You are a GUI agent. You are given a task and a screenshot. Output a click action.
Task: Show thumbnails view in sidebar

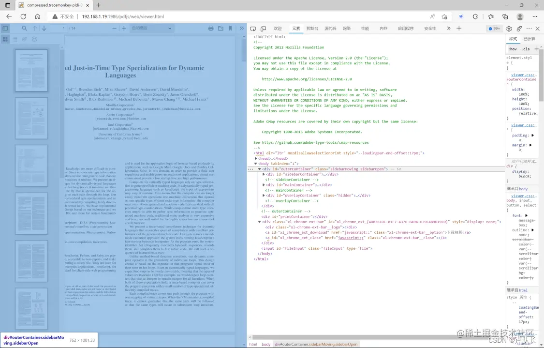click(5, 39)
